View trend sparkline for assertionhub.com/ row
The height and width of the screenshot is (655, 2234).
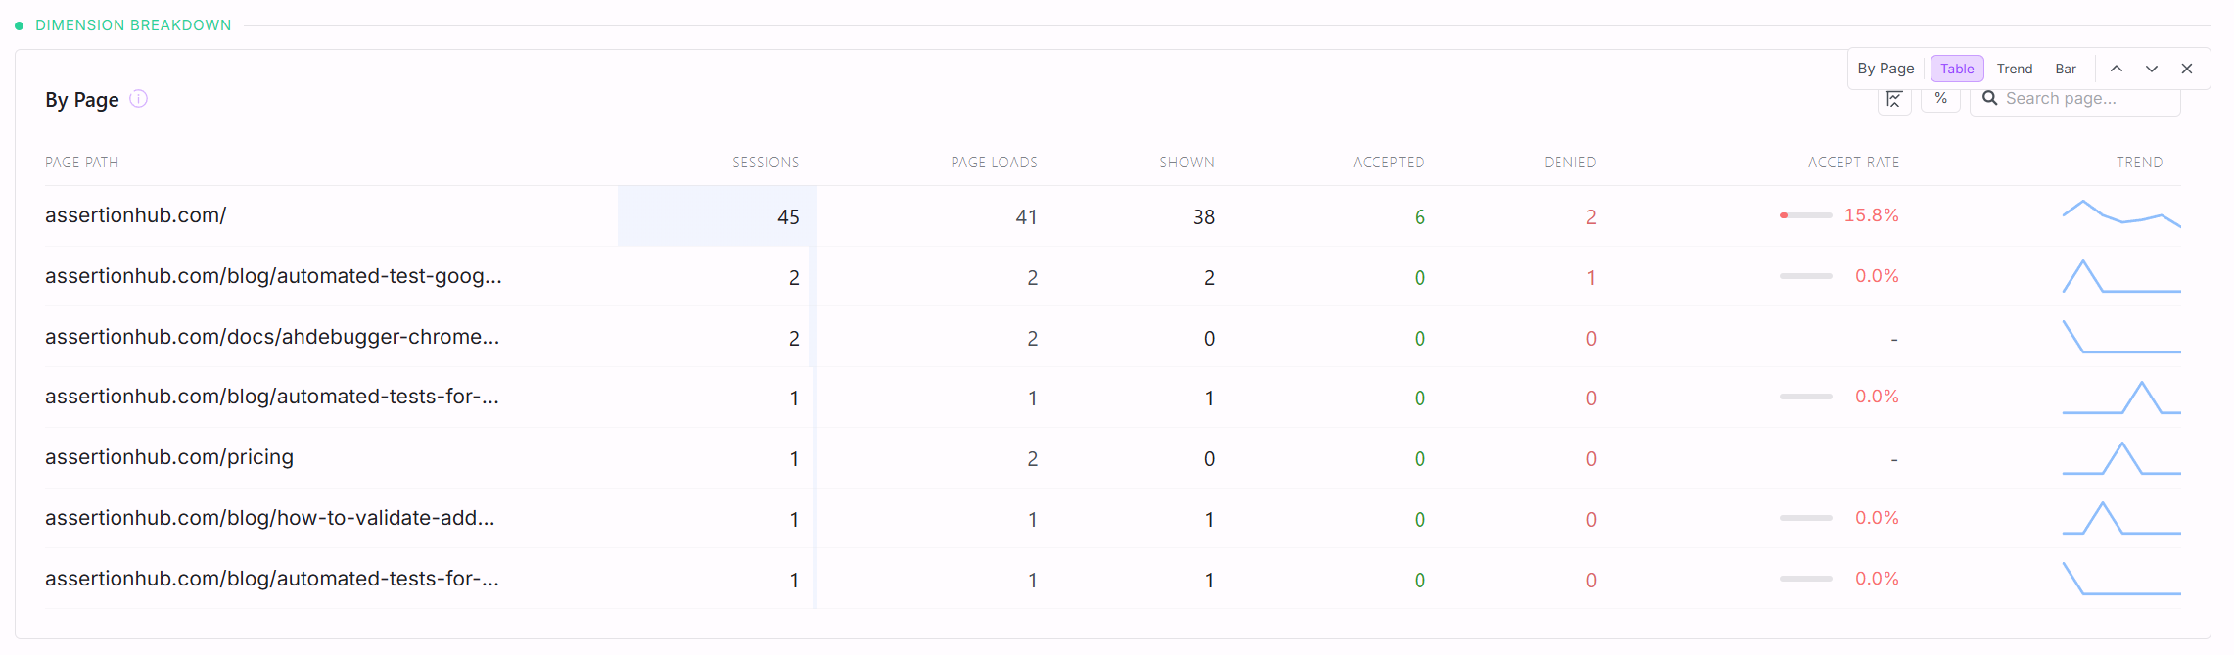coord(2121,213)
